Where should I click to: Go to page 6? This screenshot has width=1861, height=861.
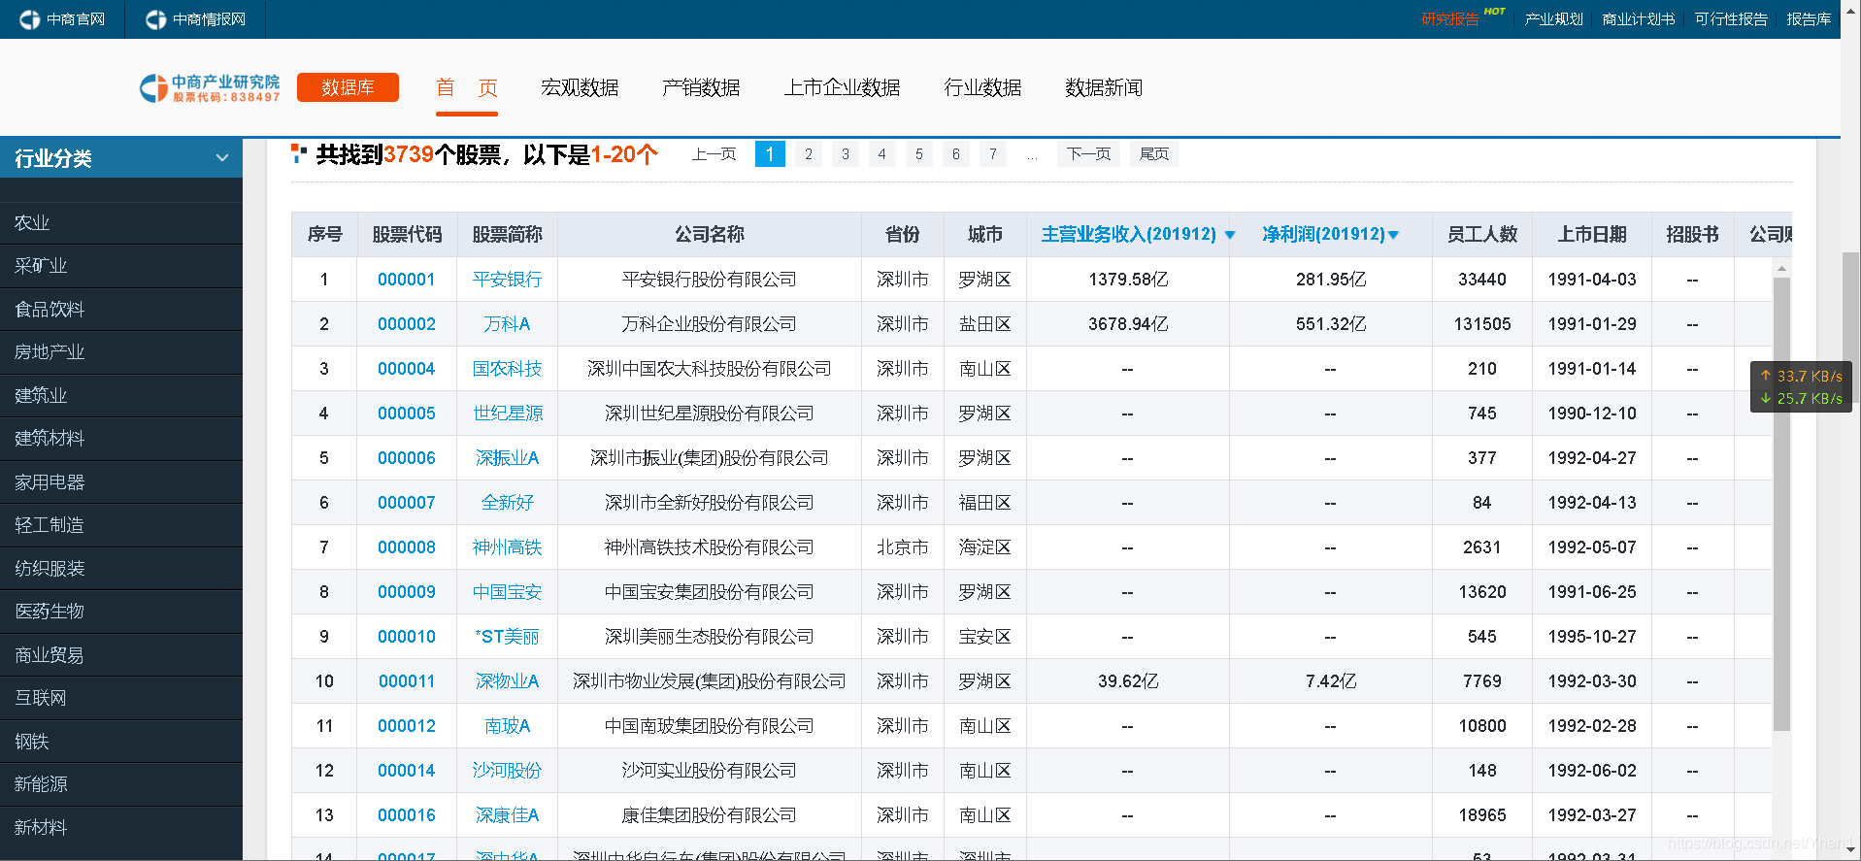click(x=955, y=154)
